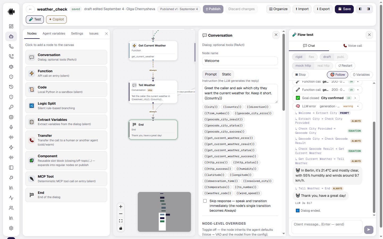
Task: Switch to the Issues tab
Action: point(94,33)
